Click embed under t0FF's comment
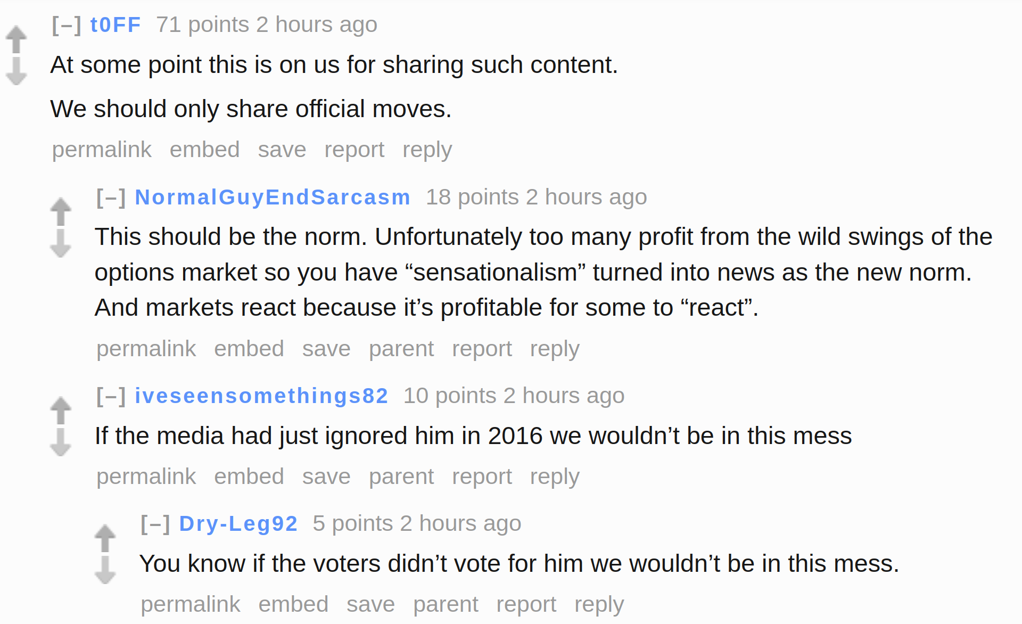1022x624 pixels. tap(205, 150)
